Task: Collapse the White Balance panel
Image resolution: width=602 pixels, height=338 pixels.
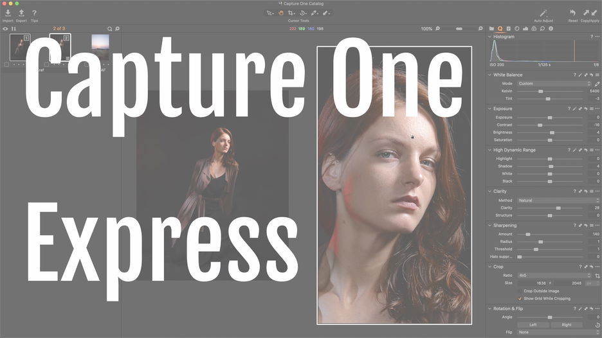Action: pyautogui.click(x=489, y=75)
